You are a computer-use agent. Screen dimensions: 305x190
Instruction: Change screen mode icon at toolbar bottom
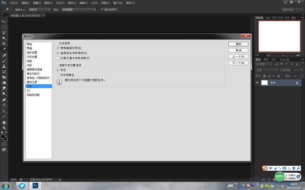4,149
